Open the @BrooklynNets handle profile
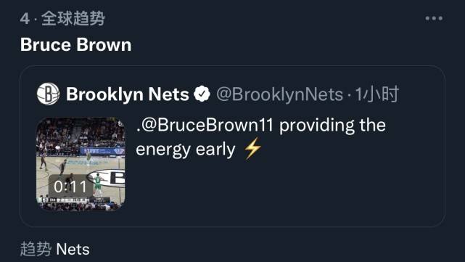 [279, 94]
